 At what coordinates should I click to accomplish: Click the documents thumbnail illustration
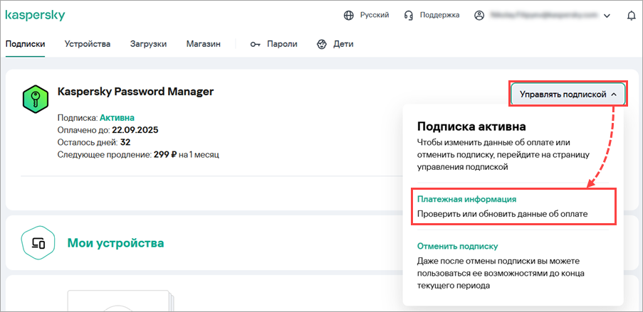(121, 301)
